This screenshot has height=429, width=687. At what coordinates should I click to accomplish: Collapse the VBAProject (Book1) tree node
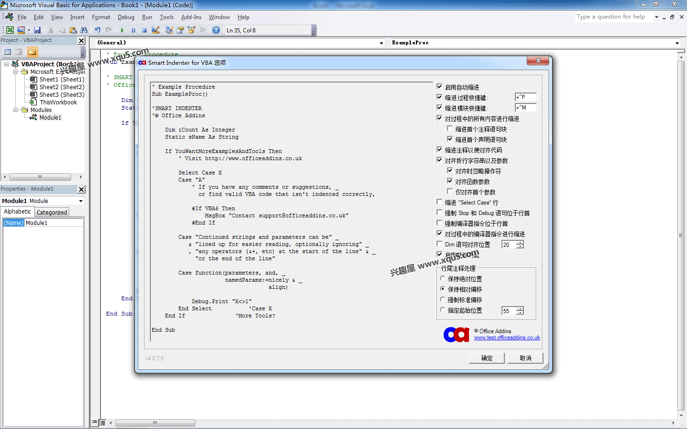click(x=7, y=64)
